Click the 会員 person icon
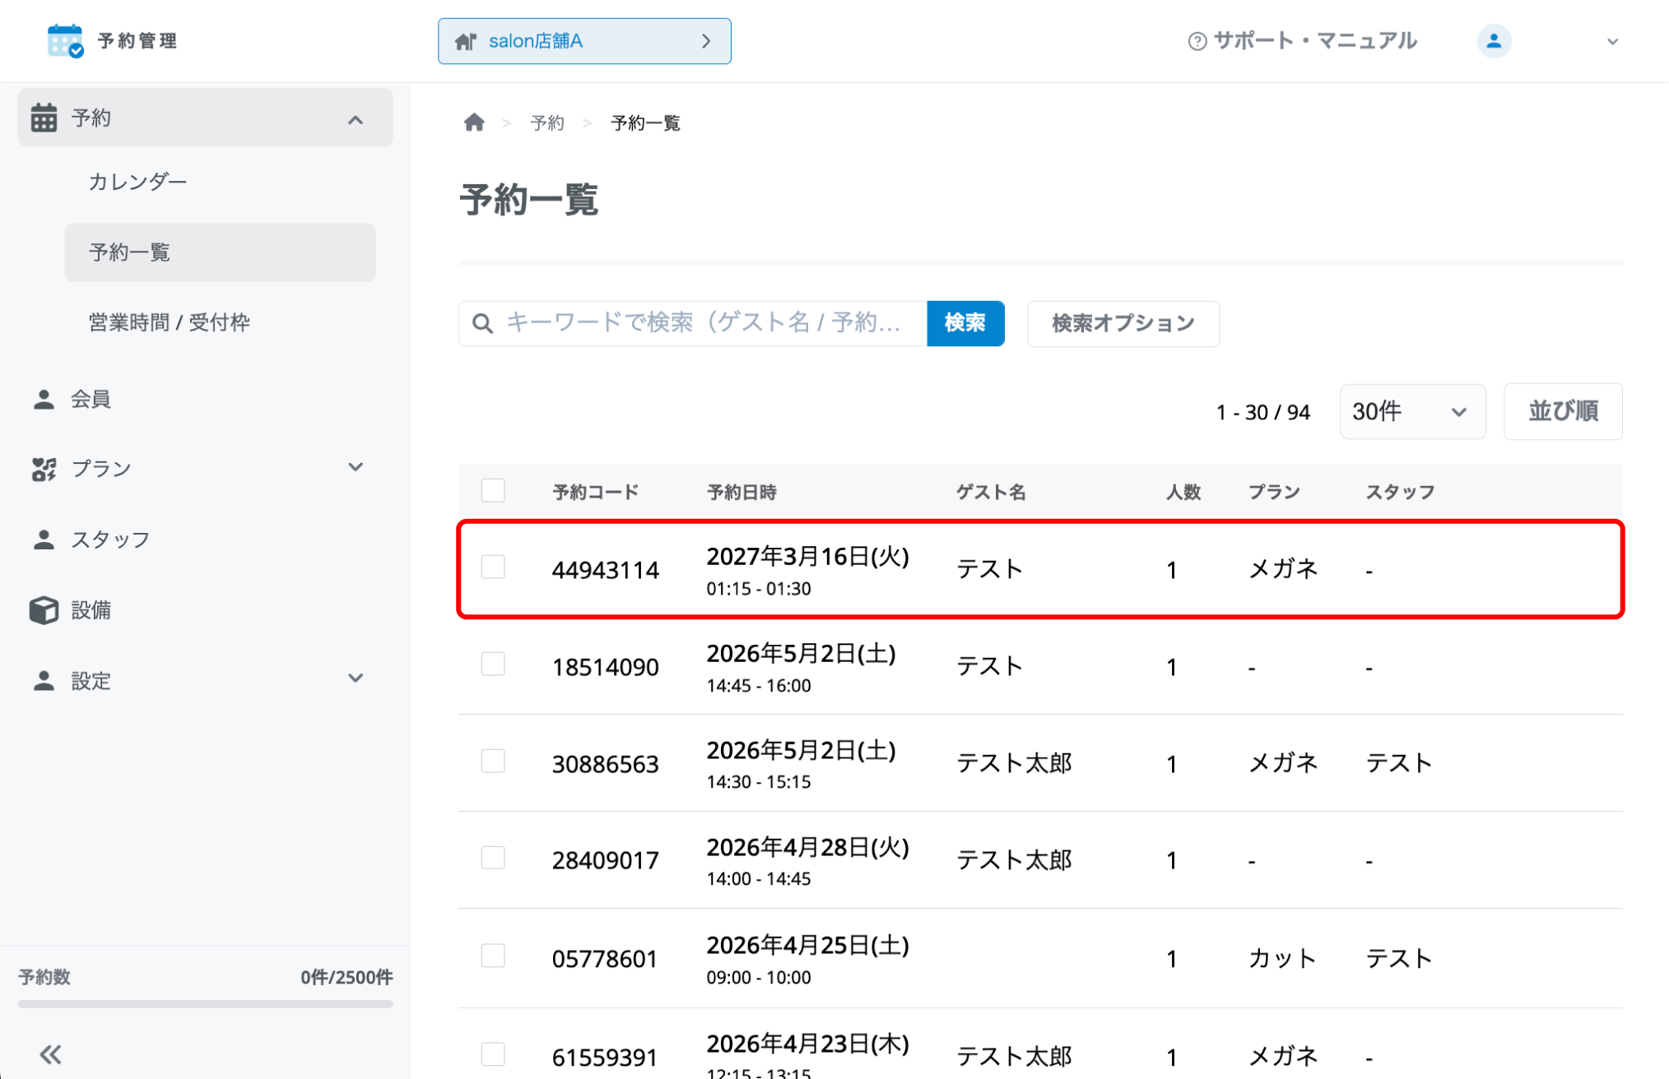The width and height of the screenshot is (1669, 1079). 44,400
